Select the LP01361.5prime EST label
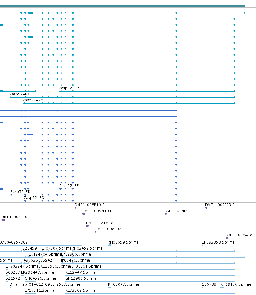 click(86, 266)
